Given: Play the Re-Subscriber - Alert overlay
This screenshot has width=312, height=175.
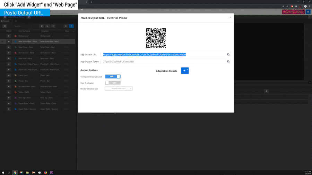Looking at the screenshot, I should click(x=9, y=86).
